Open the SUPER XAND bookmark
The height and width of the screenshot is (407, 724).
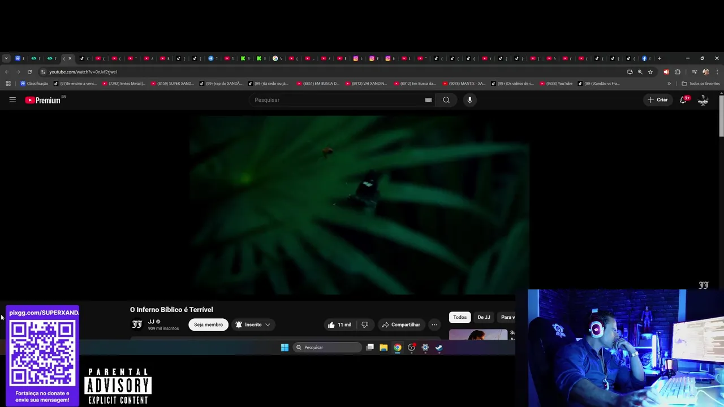(172, 84)
